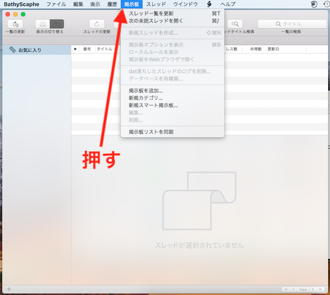Open the 表示 menu
The height and width of the screenshot is (295, 330).
95,4
